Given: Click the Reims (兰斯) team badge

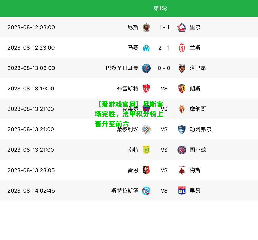Looking at the screenshot, I should click(x=182, y=48).
